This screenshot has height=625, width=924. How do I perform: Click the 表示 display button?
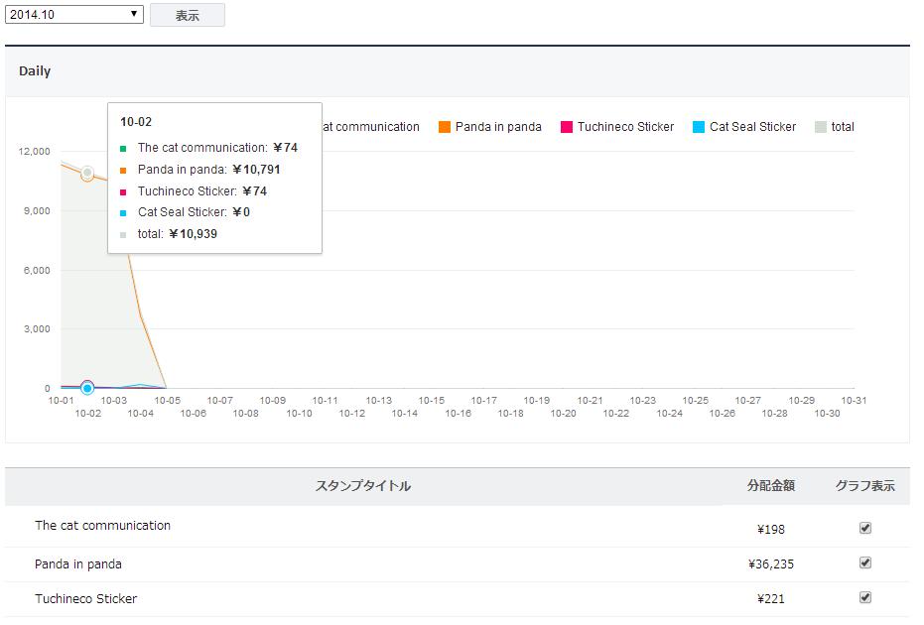188,15
